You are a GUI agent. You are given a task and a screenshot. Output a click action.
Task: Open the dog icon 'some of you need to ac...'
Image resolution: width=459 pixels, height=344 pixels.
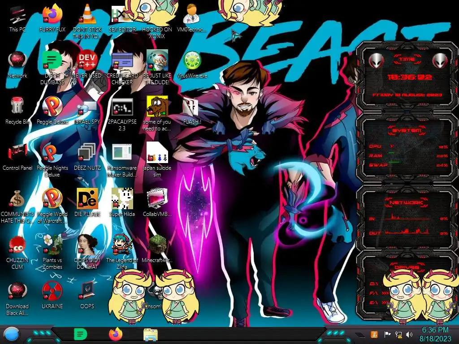157,114
